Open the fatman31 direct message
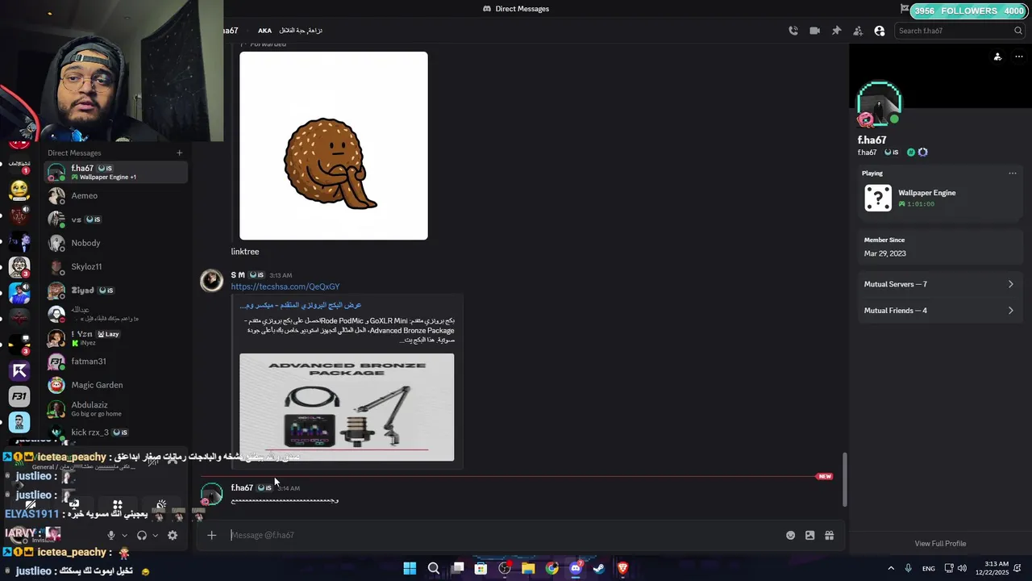 114,362
